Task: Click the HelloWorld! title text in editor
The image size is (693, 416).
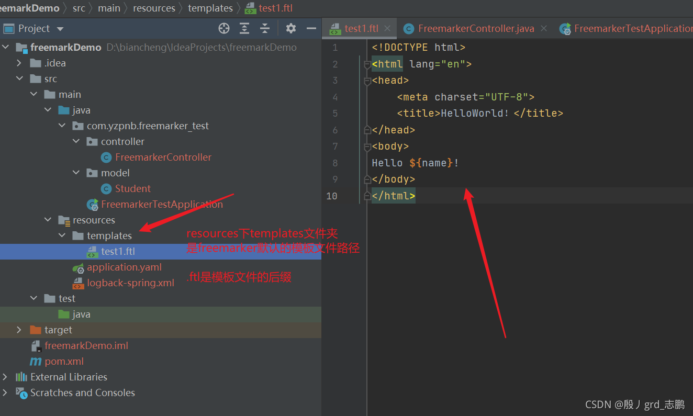Action: (475, 113)
